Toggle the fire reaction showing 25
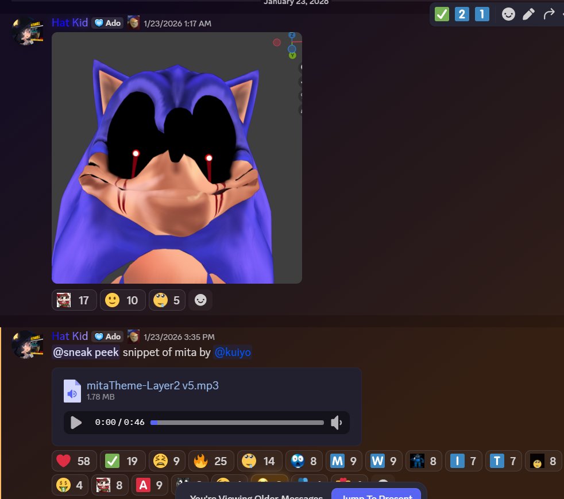The image size is (564, 499). click(x=211, y=461)
